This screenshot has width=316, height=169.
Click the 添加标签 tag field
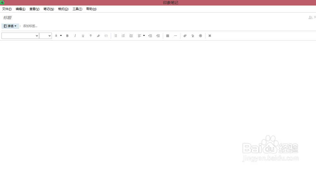[x=30, y=26]
